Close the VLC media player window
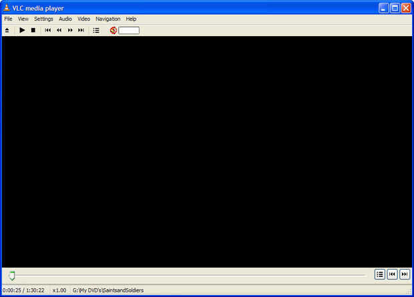 point(406,8)
